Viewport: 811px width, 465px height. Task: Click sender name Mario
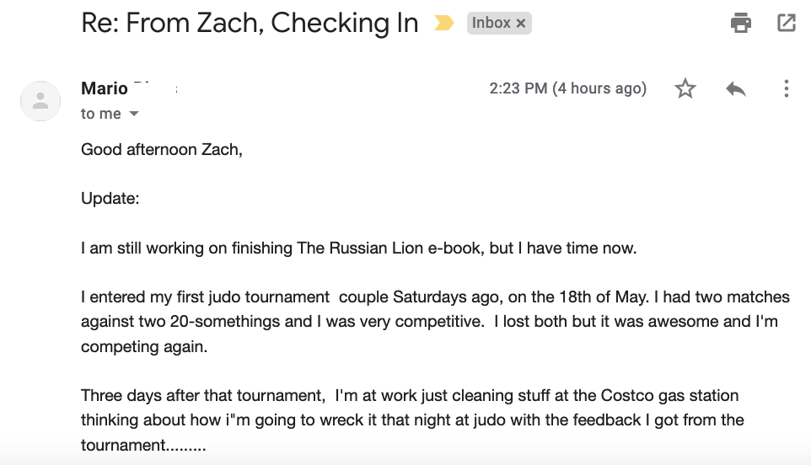click(x=105, y=88)
